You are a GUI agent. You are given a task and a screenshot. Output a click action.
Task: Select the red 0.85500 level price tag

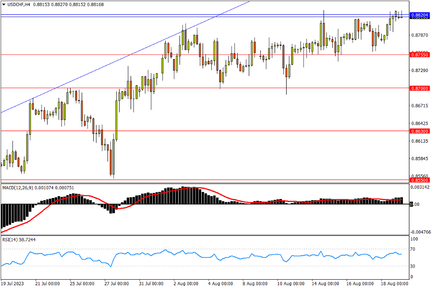click(x=419, y=180)
